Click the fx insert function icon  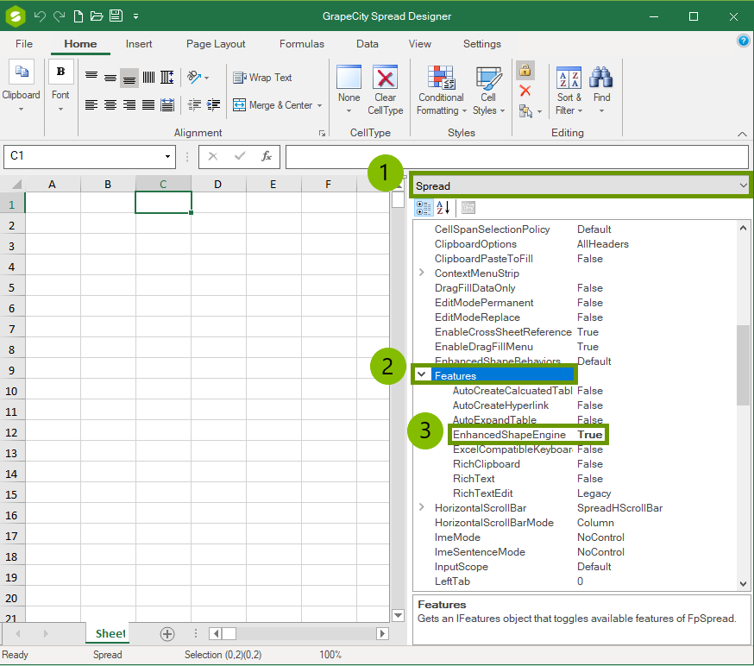(266, 156)
